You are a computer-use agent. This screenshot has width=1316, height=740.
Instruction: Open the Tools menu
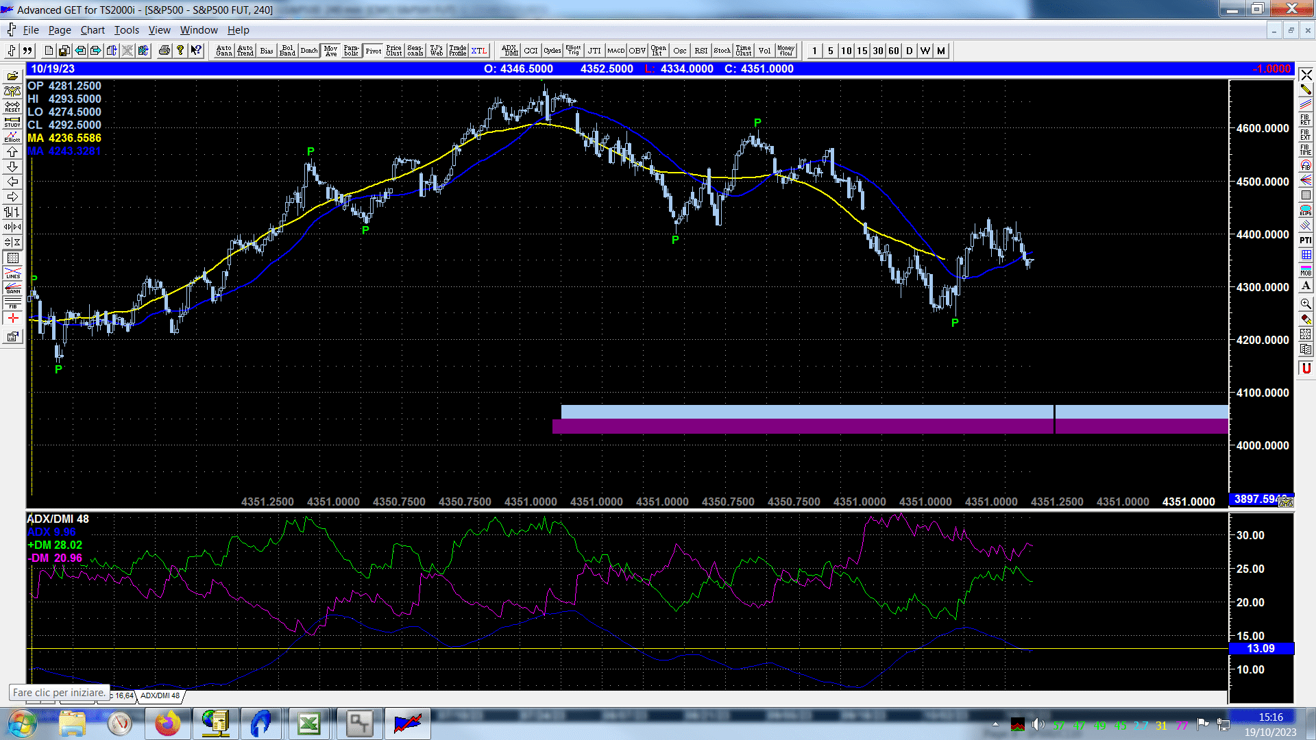126,30
